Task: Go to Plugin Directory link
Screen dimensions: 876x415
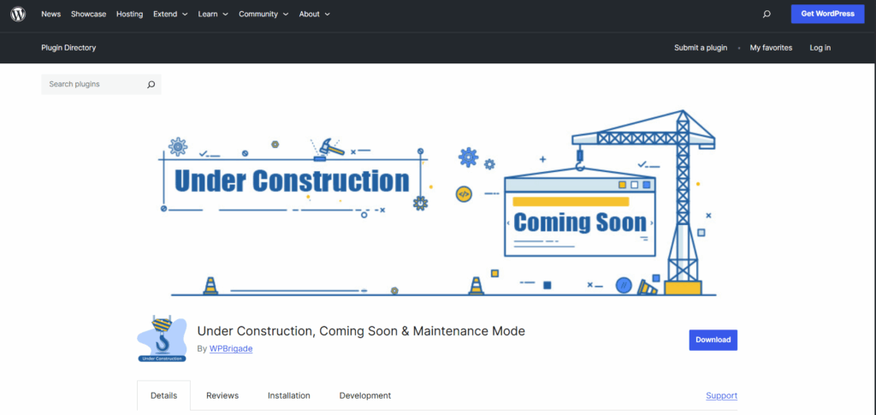Action: pyautogui.click(x=68, y=47)
